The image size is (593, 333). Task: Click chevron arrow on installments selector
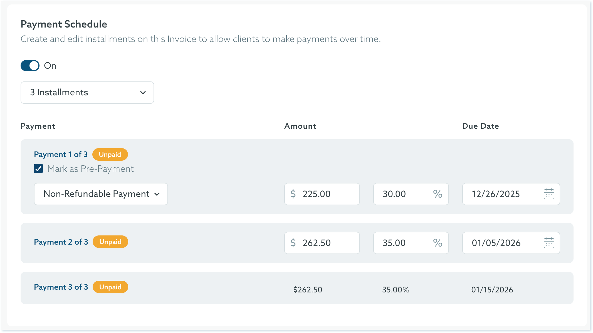point(143,93)
